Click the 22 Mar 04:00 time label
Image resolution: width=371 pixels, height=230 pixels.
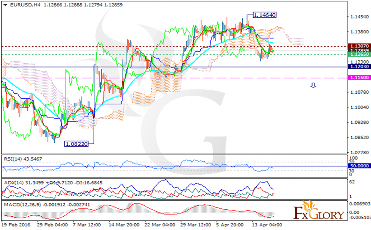[x=160, y=225]
